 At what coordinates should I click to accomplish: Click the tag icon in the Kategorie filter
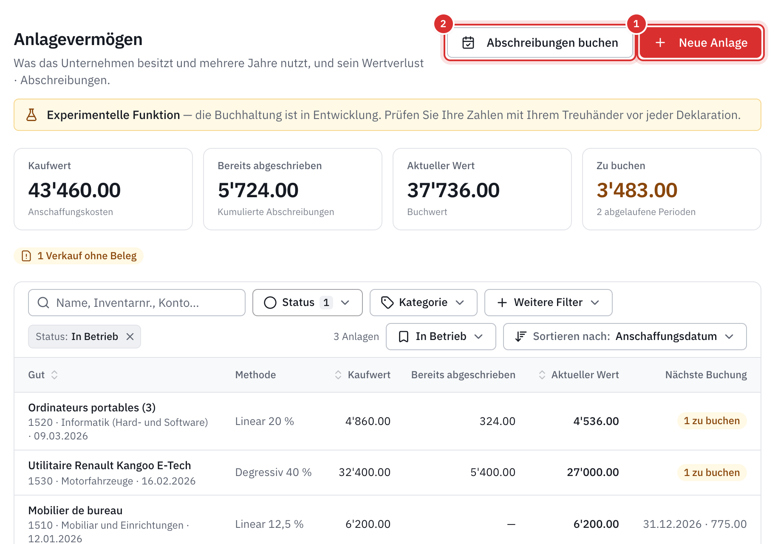[x=387, y=303]
